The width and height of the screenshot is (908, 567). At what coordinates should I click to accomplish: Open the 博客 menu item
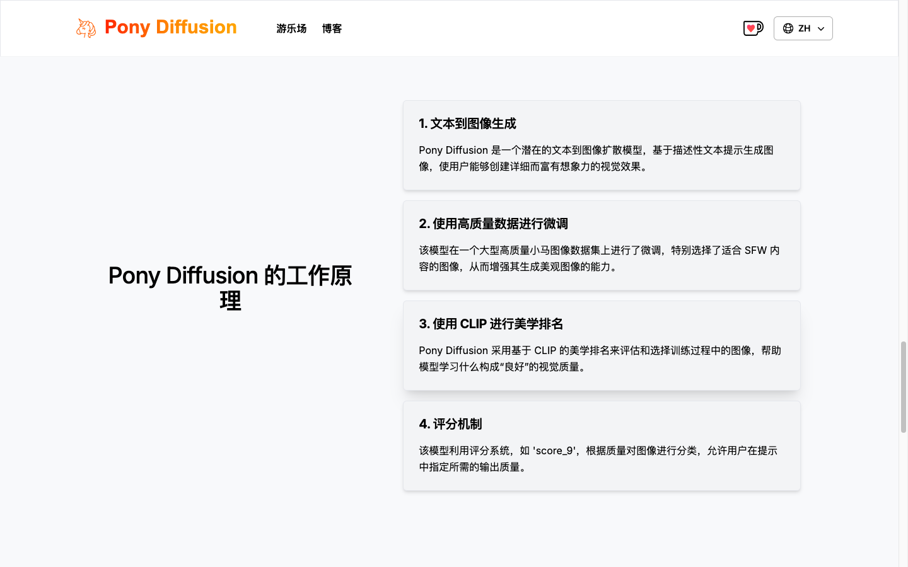[332, 28]
